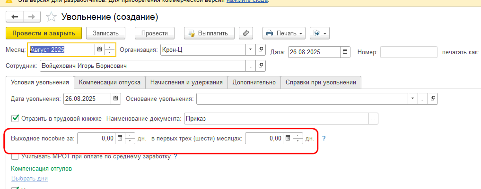Click the Основание увольнения input field
This screenshot has height=189, width=481.
pos(302,99)
